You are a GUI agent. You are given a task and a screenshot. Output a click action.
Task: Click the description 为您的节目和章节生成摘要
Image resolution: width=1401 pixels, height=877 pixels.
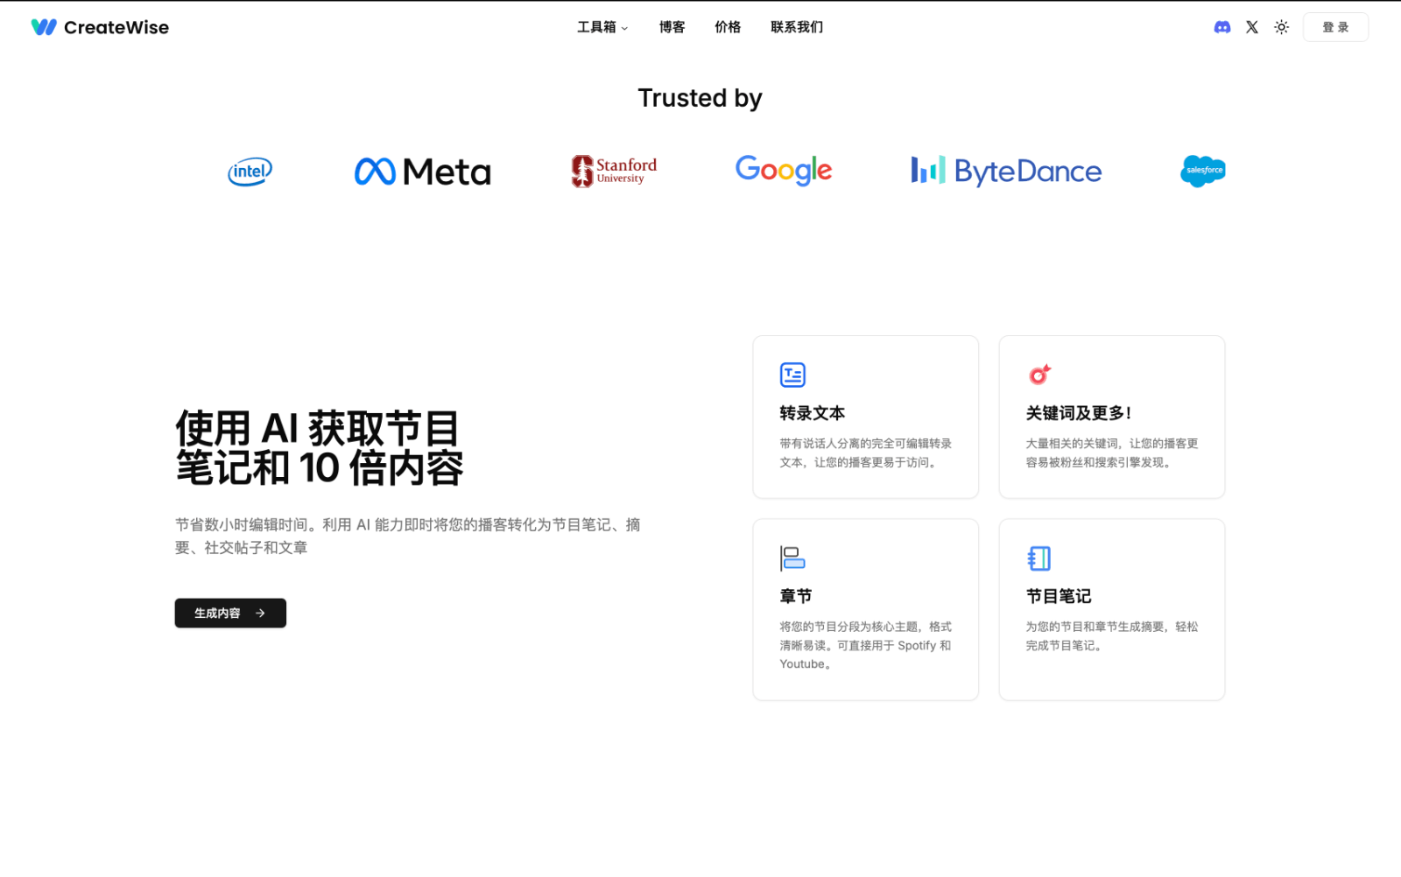(1112, 635)
